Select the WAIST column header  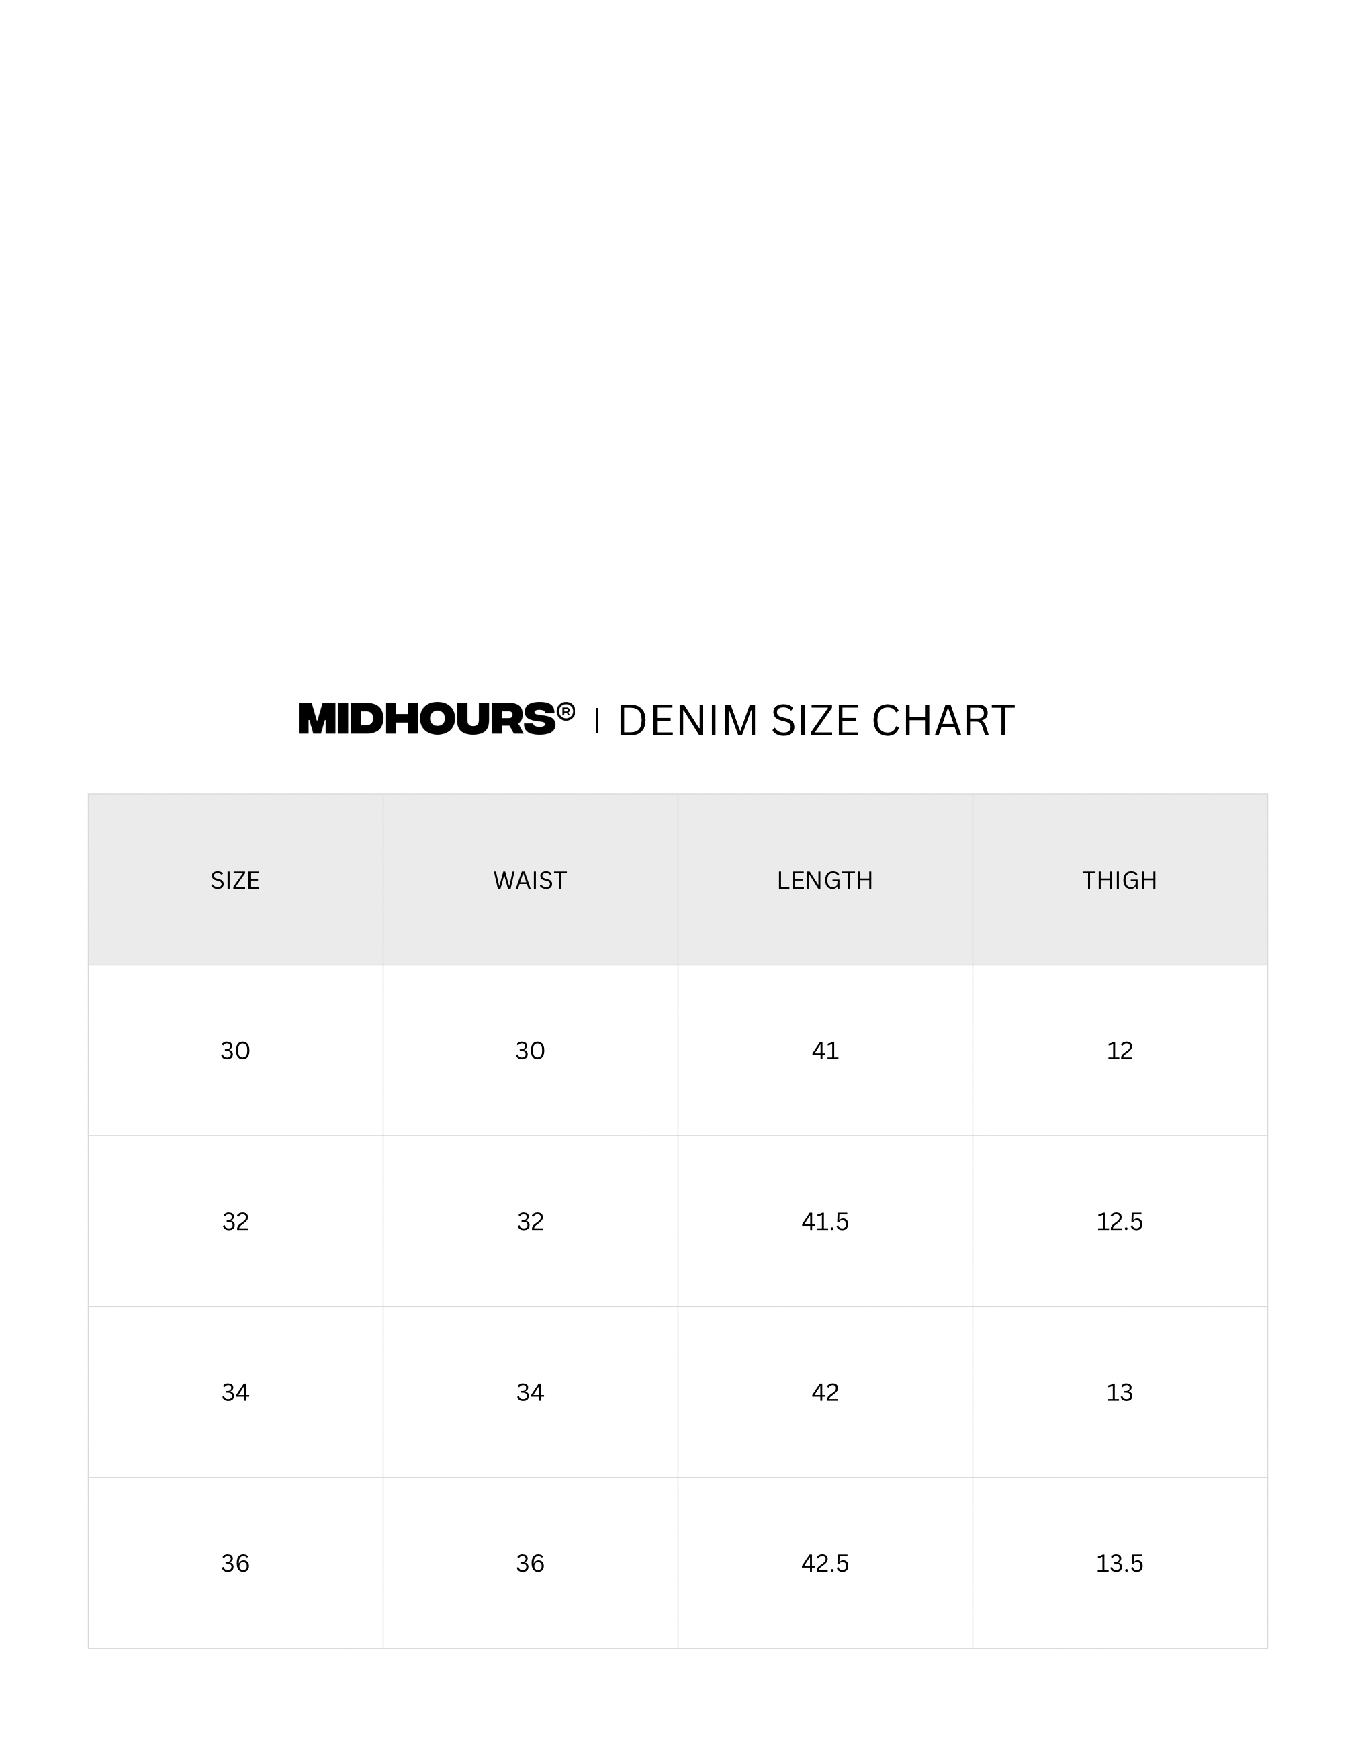(529, 880)
